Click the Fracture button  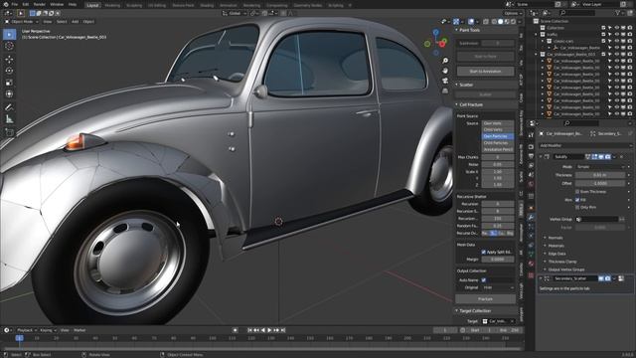[485, 299]
